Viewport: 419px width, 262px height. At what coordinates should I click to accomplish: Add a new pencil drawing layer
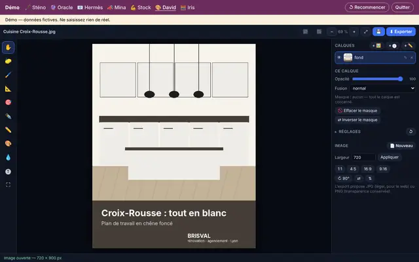408,46
